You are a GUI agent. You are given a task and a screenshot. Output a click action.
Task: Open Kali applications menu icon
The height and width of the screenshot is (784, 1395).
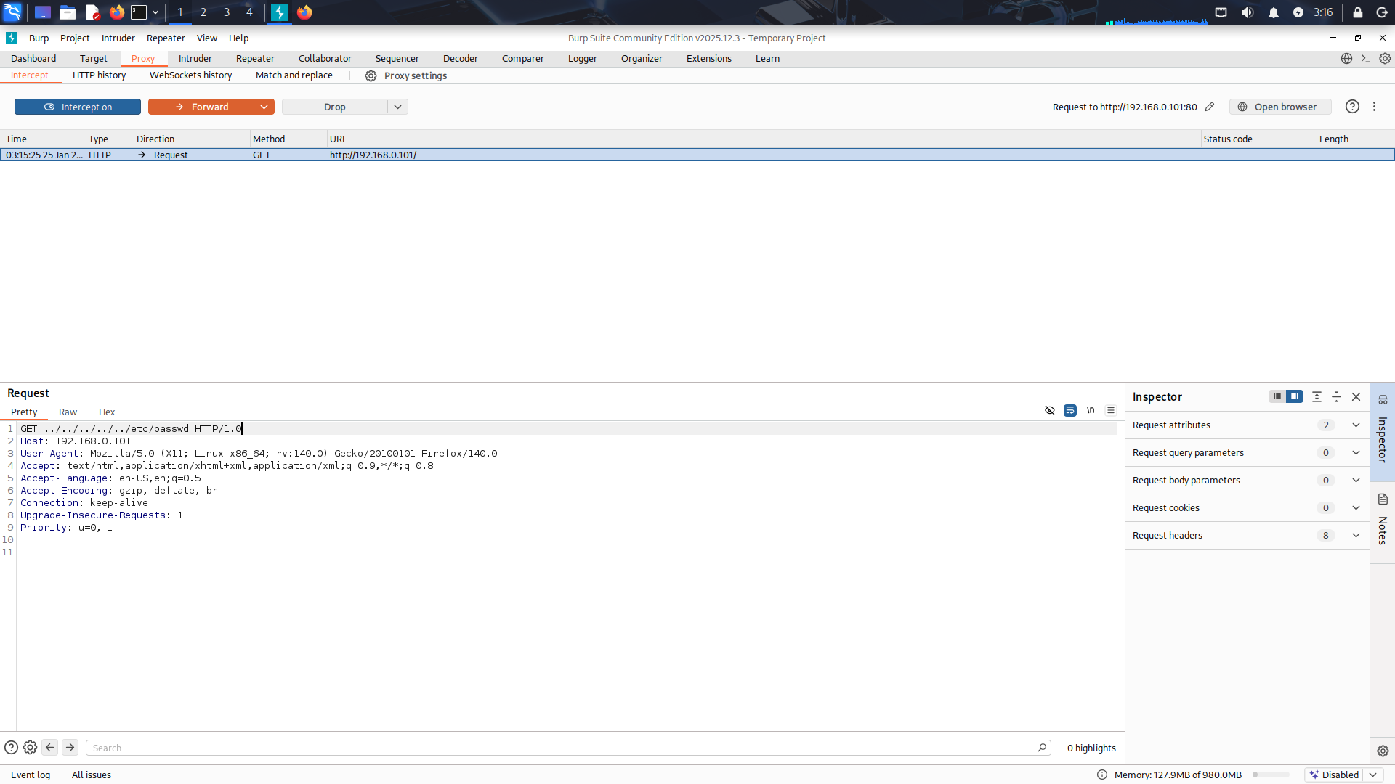coord(12,12)
